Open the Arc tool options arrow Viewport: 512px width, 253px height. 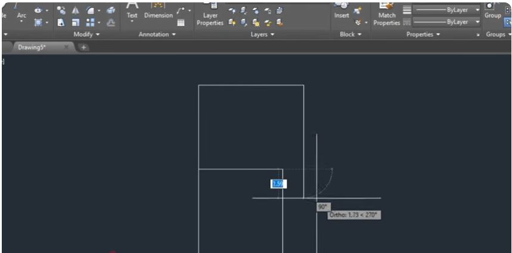tap(21, 21)
